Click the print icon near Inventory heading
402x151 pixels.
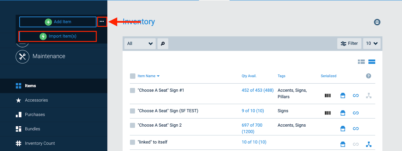pos(377,22)
